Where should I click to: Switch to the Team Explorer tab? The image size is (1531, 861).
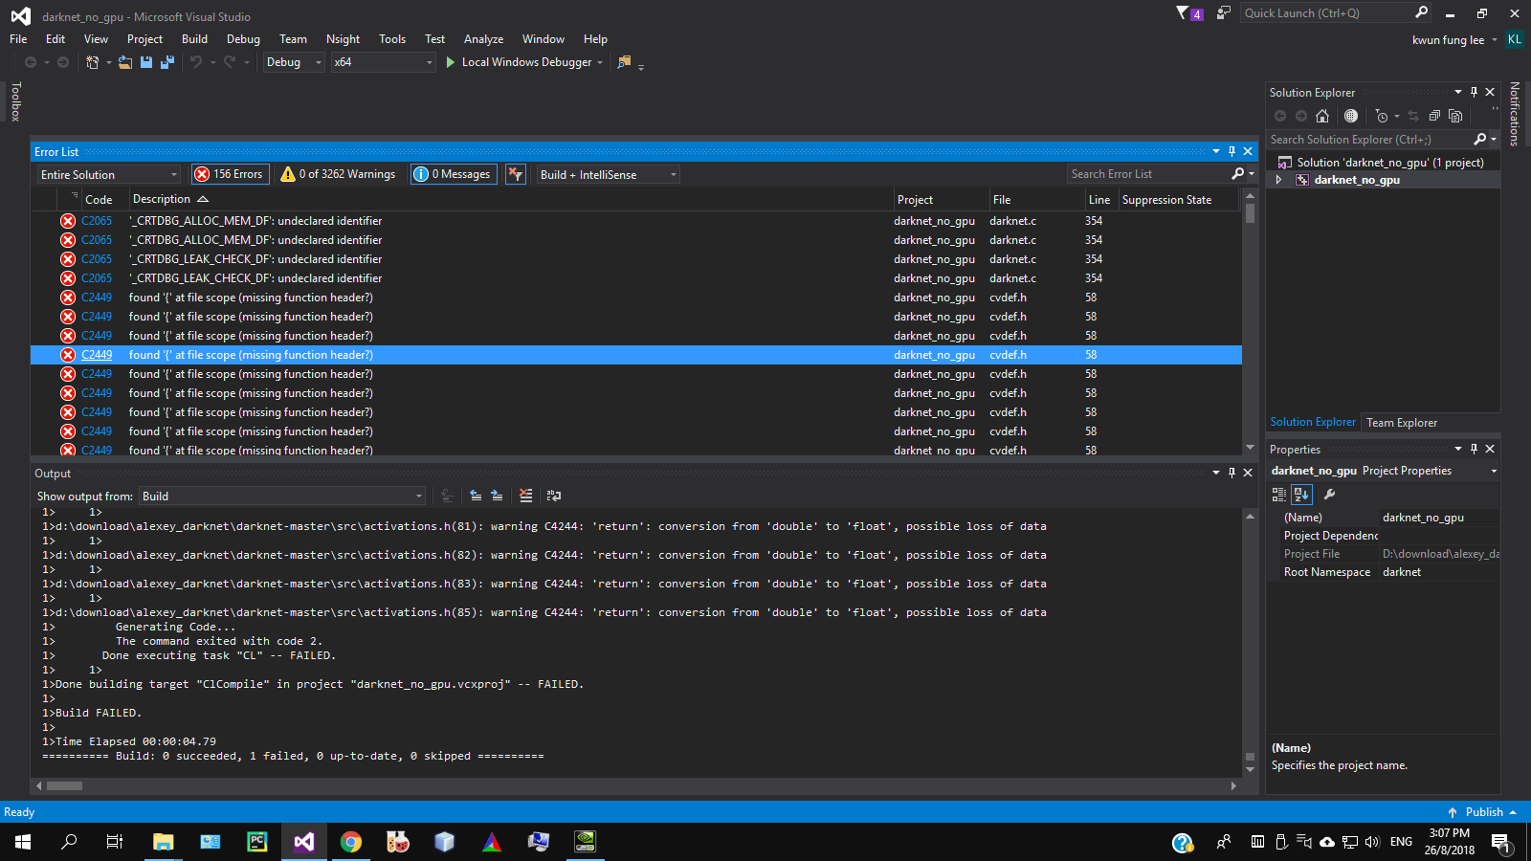pos(1402,423)
